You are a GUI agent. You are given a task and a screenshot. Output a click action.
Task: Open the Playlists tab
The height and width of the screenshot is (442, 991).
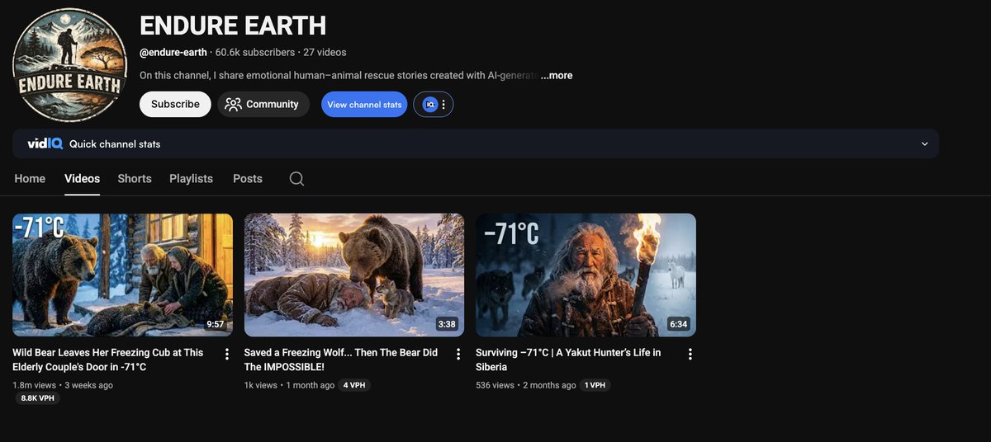click(x=191, y=179)
